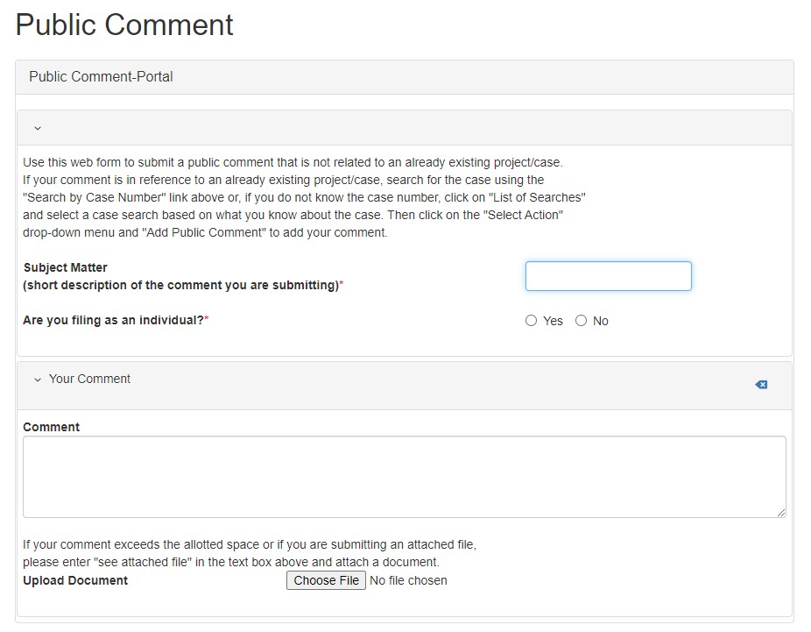Click the "No" label text
This screenshot has width=811, height=632.
tap(600, 321)
